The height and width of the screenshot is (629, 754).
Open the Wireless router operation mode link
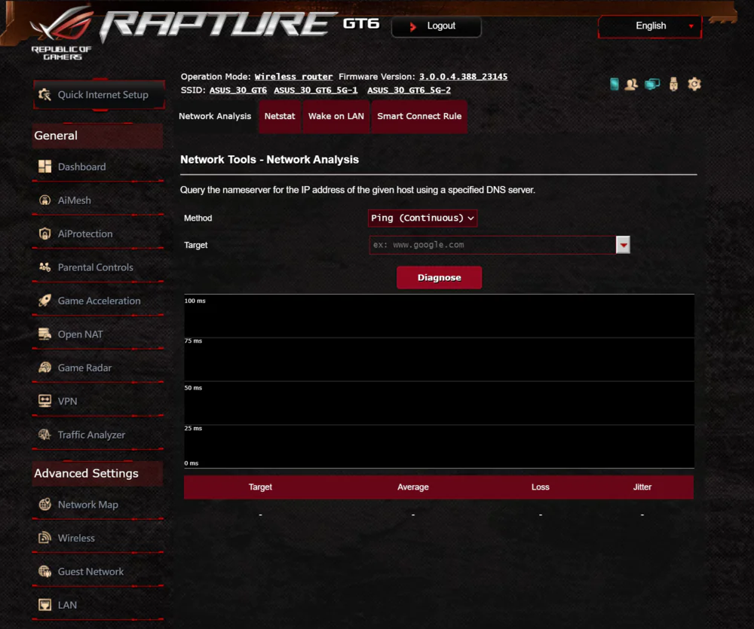[x=293, y=76]
